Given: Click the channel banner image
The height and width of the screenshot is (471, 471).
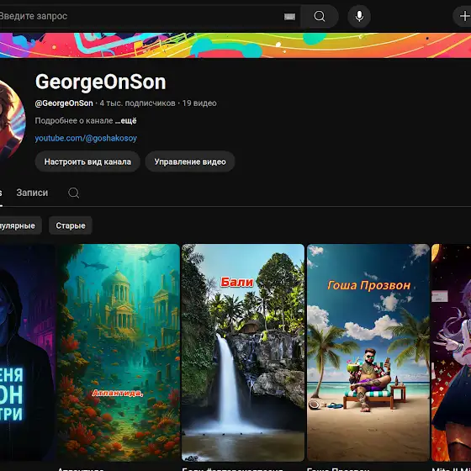Looking at the screenshot, I should coord(235,45).
